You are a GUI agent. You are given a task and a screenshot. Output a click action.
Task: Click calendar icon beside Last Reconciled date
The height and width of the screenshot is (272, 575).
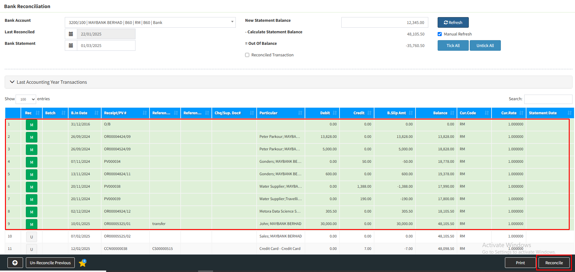71,34
